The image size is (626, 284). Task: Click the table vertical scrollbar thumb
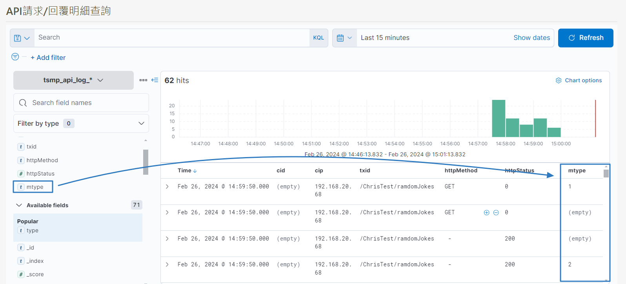pos(606,173)
